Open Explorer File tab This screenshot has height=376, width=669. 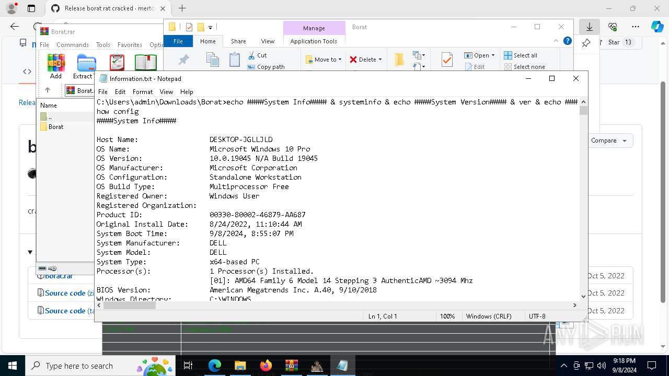[x=178, y=41]
